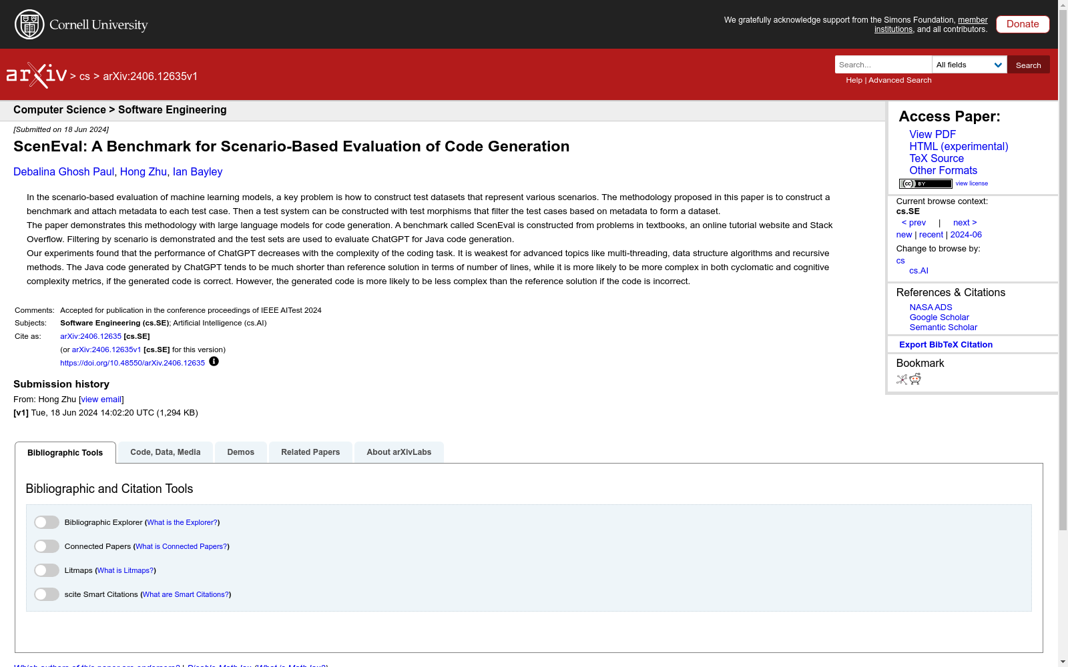Open author Hong Zhu link

pyautogui.click(x=144, y=171)
